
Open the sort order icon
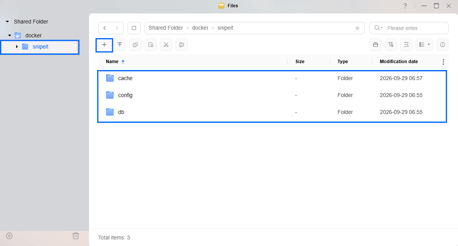(x=406, y=45)
